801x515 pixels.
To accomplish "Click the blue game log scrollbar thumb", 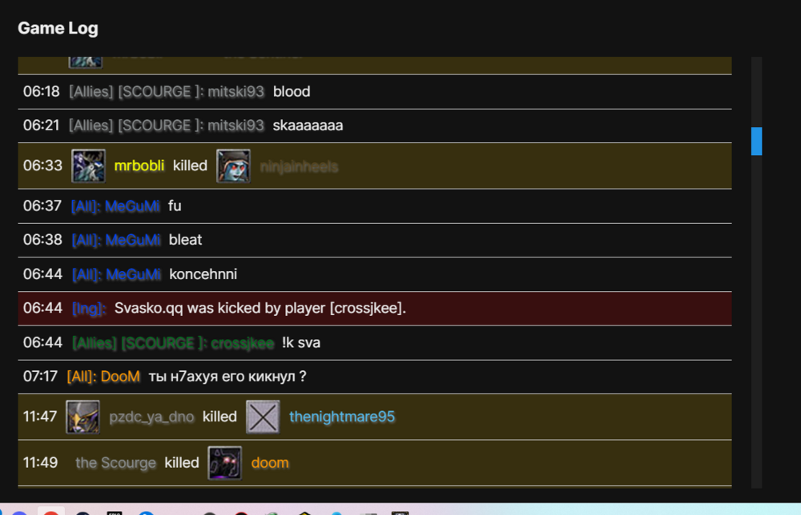I will point(757,141).
